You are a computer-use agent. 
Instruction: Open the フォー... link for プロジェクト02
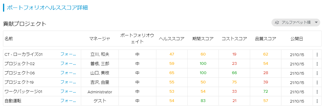pos(68,64)
